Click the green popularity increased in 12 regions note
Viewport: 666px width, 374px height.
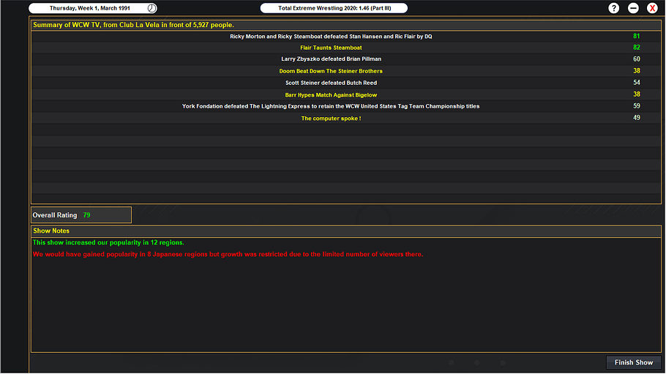pos(108,243)
